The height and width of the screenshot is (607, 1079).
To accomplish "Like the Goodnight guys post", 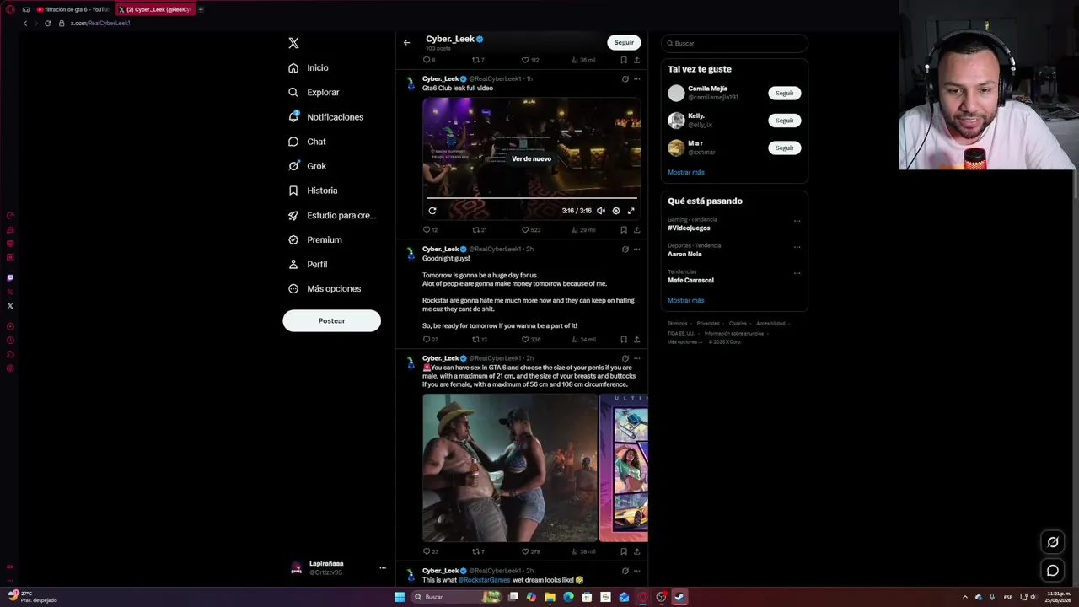I will pyautogui.click(x=530, y=339).
